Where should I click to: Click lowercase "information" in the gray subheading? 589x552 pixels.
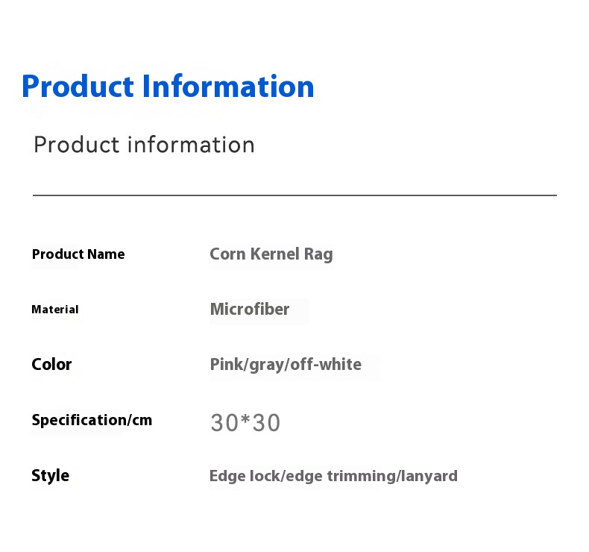click(x=191, y=145)
